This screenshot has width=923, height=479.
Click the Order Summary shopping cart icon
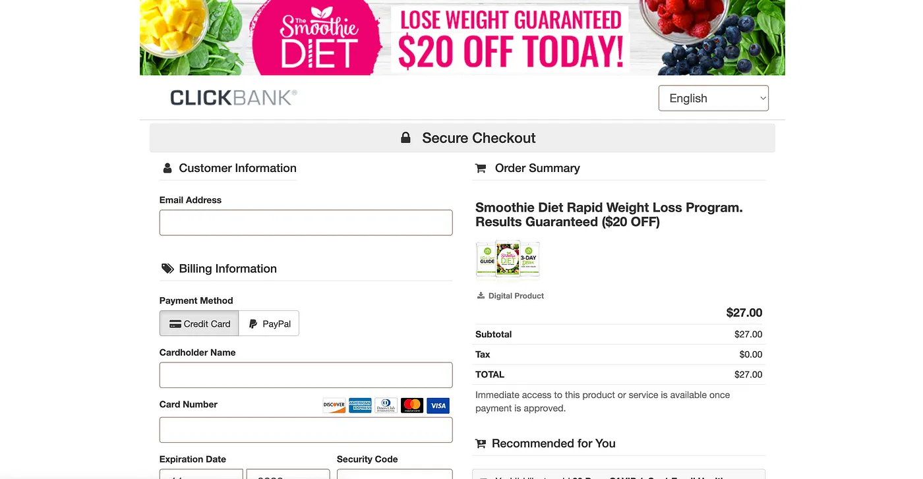pyautogui.click(x=481, y=168)
